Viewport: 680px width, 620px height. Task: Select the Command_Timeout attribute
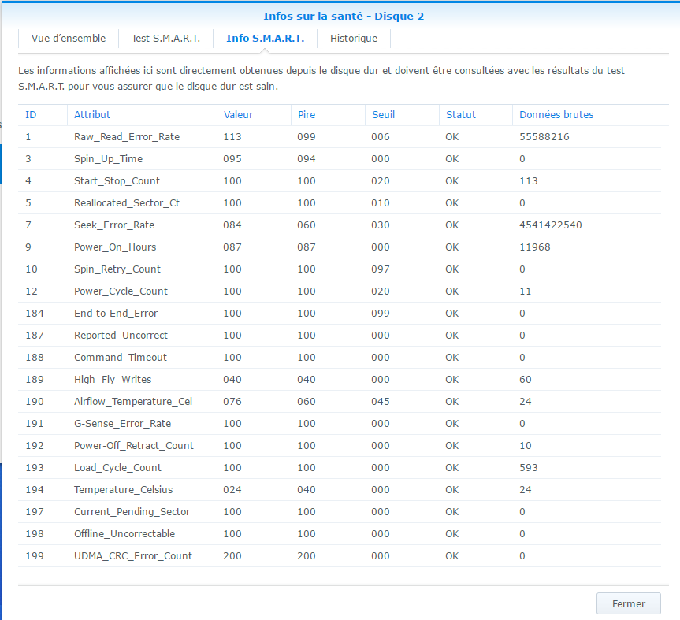(x=120, y=358)
